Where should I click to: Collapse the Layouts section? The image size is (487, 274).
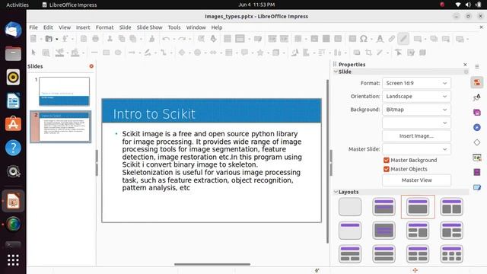pos(336,192)
